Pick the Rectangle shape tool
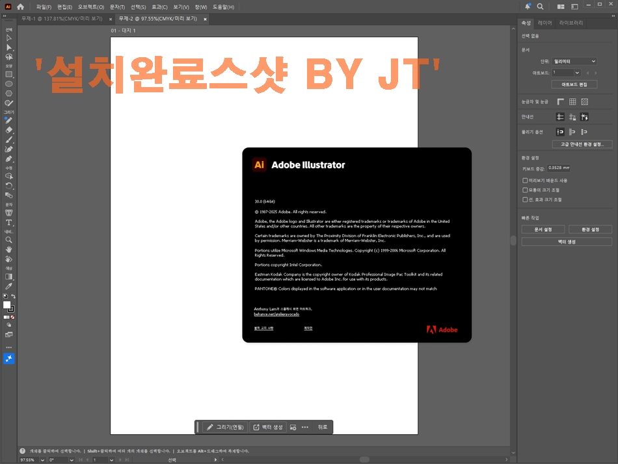618x464 pixels. click(9, 74)
